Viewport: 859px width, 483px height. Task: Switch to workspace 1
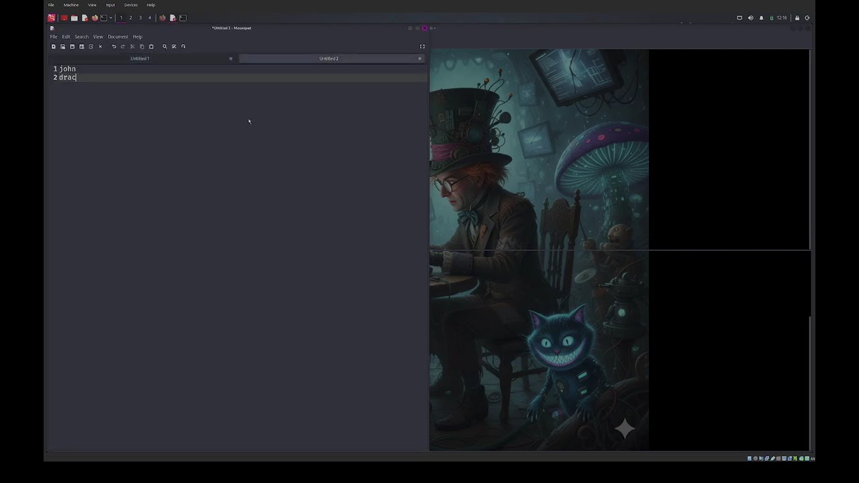121,17
